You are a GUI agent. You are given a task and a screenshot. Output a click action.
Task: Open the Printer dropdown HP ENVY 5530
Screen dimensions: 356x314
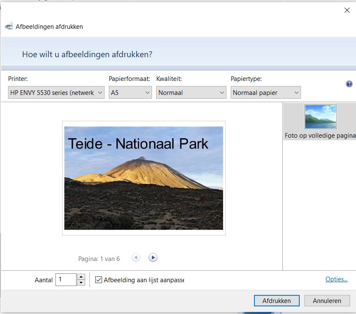point(56,92)
